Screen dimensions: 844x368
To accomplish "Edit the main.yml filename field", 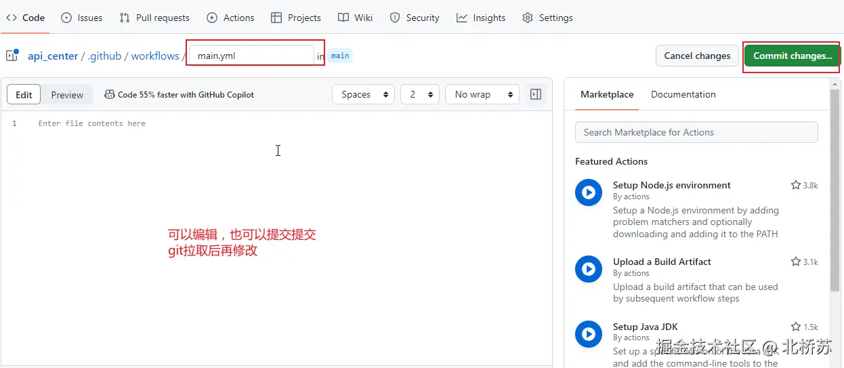I will [x=251, y=56].
